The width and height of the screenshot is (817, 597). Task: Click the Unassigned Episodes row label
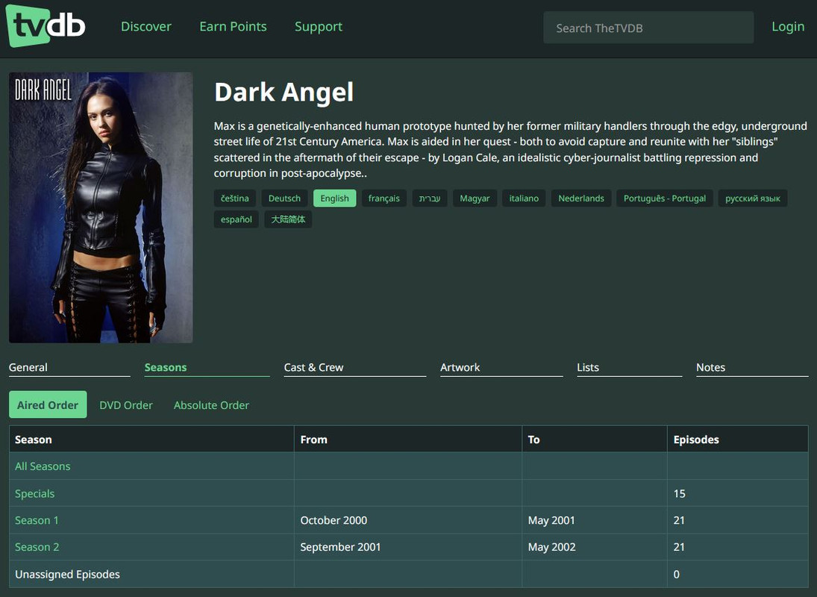pyautogui.click(x=67, y=574)
